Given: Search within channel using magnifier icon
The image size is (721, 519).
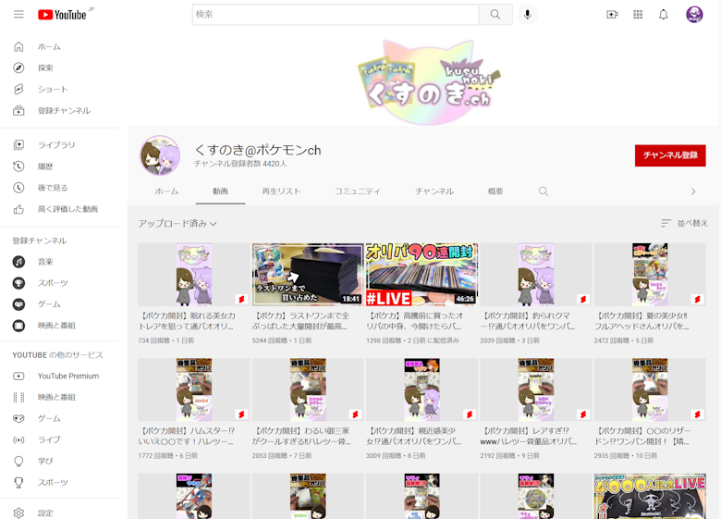Looking at the screenshot, I should click(x=544, y=192).
